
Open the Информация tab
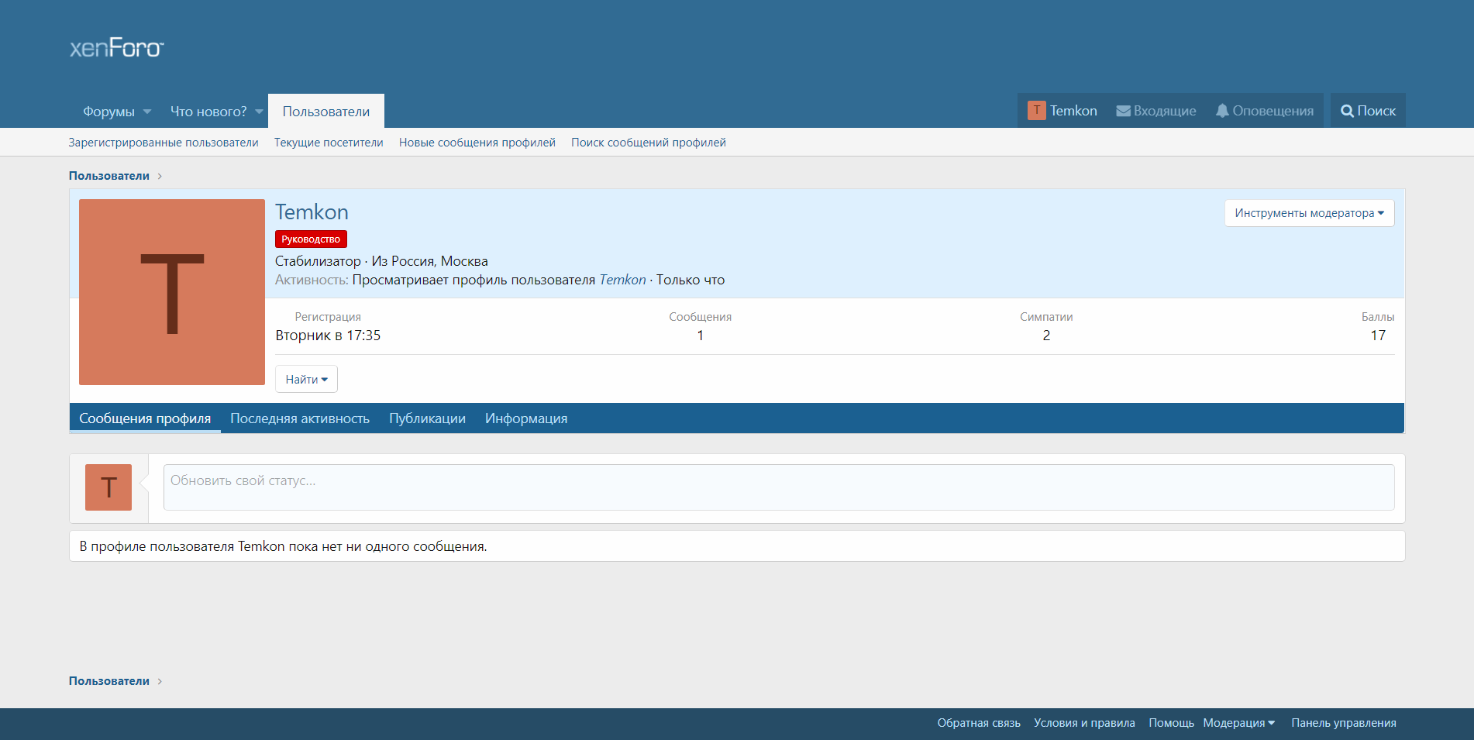click(x=526, y=418)
